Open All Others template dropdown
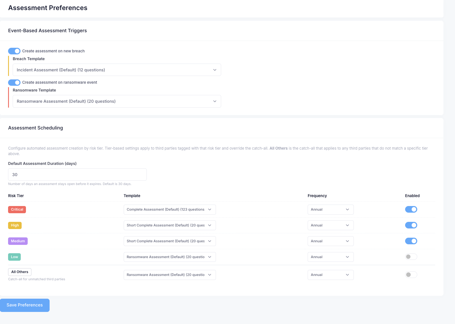Screen dimensions: 455x324 170,275
